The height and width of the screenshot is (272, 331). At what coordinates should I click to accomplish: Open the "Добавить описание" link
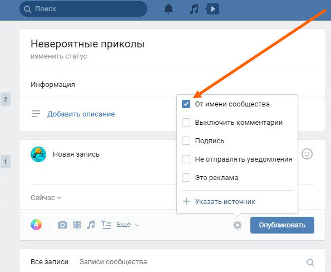coord(81,114)
